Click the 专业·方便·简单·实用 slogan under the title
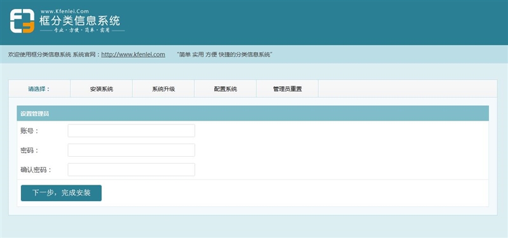The height and width of the screenshot is (238, 508). click(82, 30)
